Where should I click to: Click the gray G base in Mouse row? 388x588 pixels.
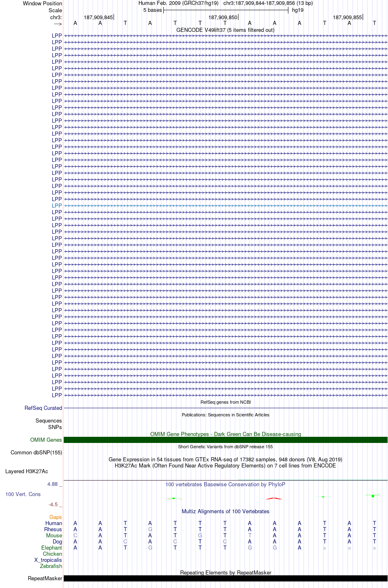click(x=200, y=535)
